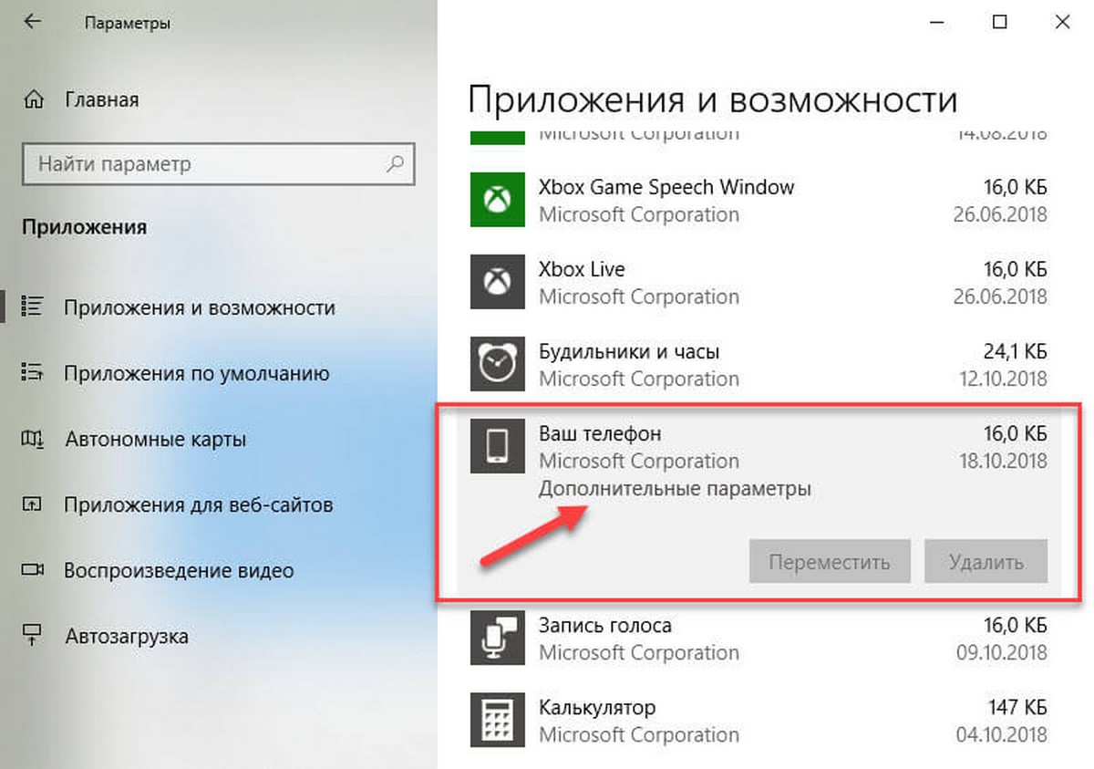This screenshot has width=1094, height=769.
Task: Open Приложения по умолчанию section
Action: 197,374
